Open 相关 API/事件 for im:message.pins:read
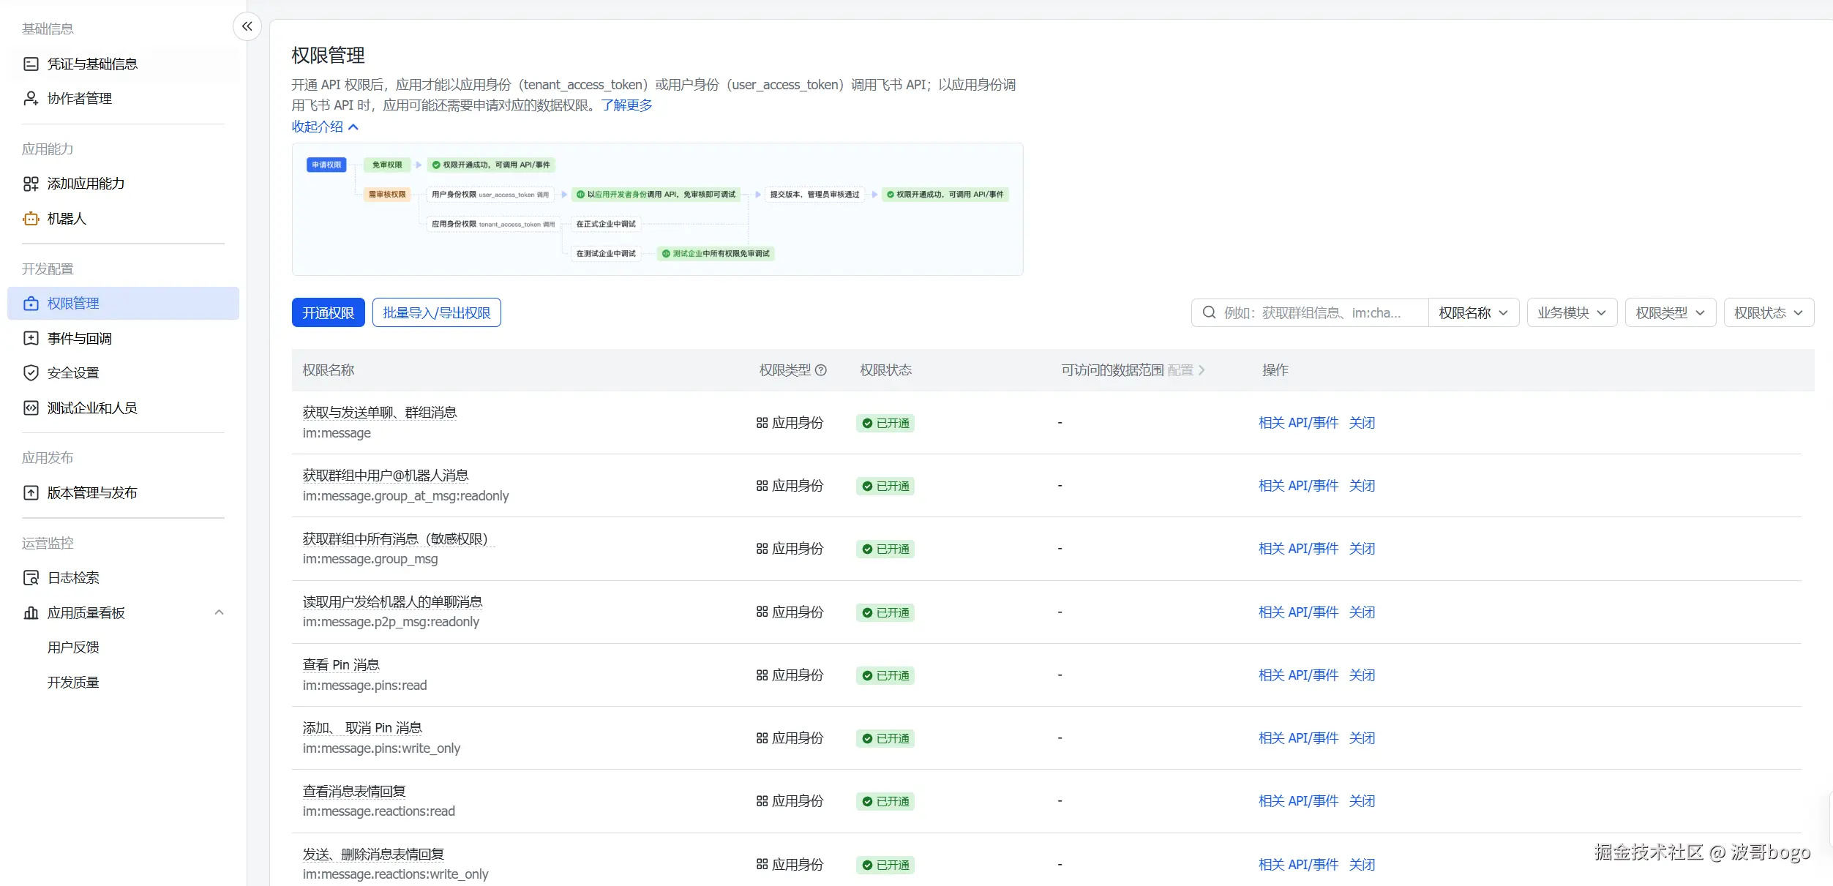The image size is (1833, 886). (1299, 675)
